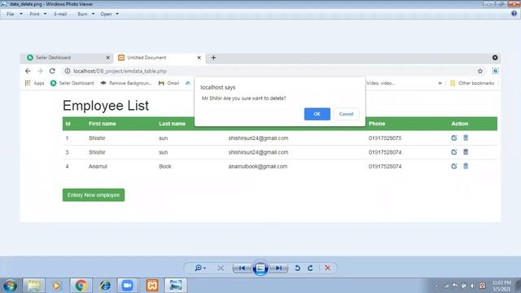This screenshot has height=293, width=521.
Task: Click the taskbar clock
Action: 501,286
